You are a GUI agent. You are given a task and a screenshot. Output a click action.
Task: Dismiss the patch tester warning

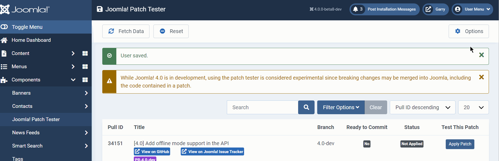[x=482, y=77]
